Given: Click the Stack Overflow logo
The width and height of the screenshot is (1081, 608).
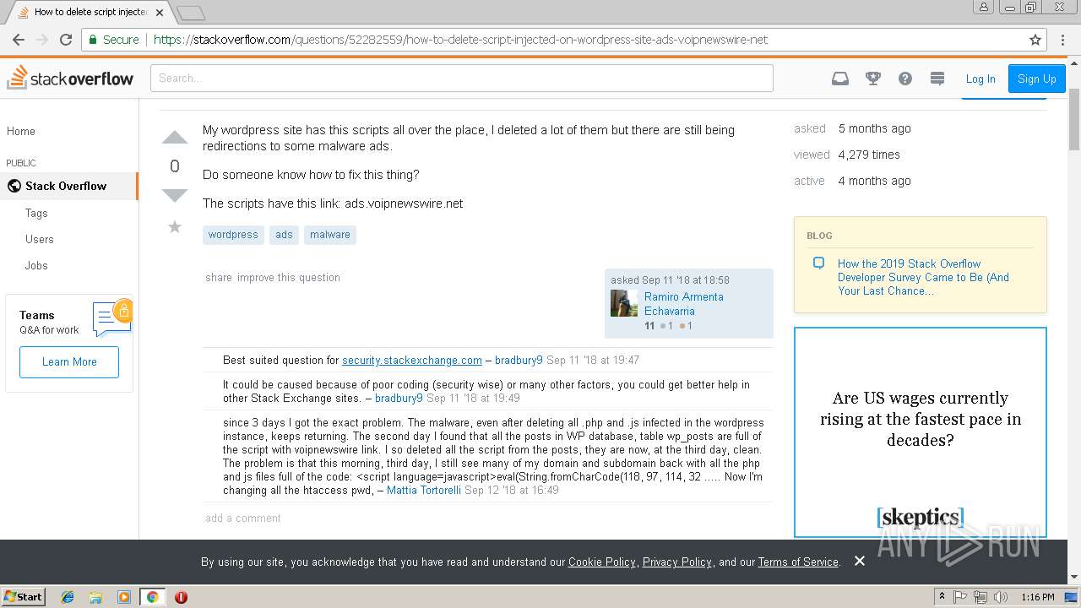Looking at the screenshot, I should (x=71, y=78).
